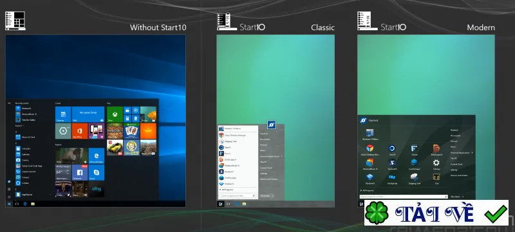Open the Calendar tile in Create group
The width and height of the screenshot is (515, 232).
pyautogui.click(x=63, y=114)
